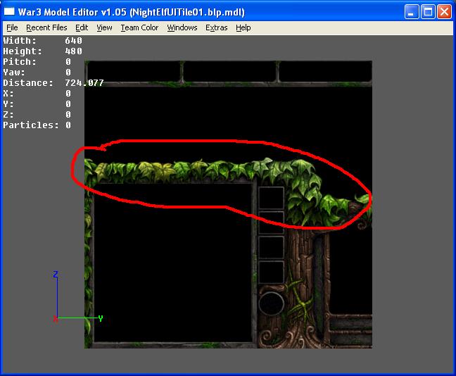Image resolution: width=456 pixels, height=376 pixels.
Task: Click the Width value 640
Action: click(x=73, y=40)
